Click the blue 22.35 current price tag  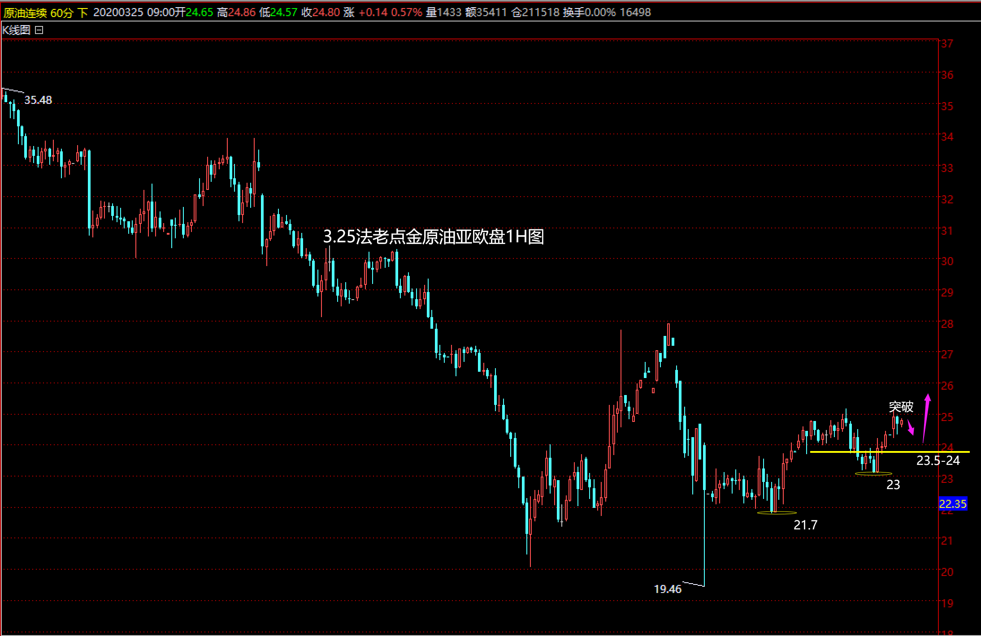click(952, 504)
